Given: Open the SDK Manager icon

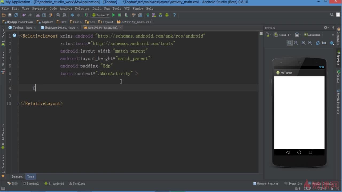Looking at the screenshot, I should tap(160, 15).
